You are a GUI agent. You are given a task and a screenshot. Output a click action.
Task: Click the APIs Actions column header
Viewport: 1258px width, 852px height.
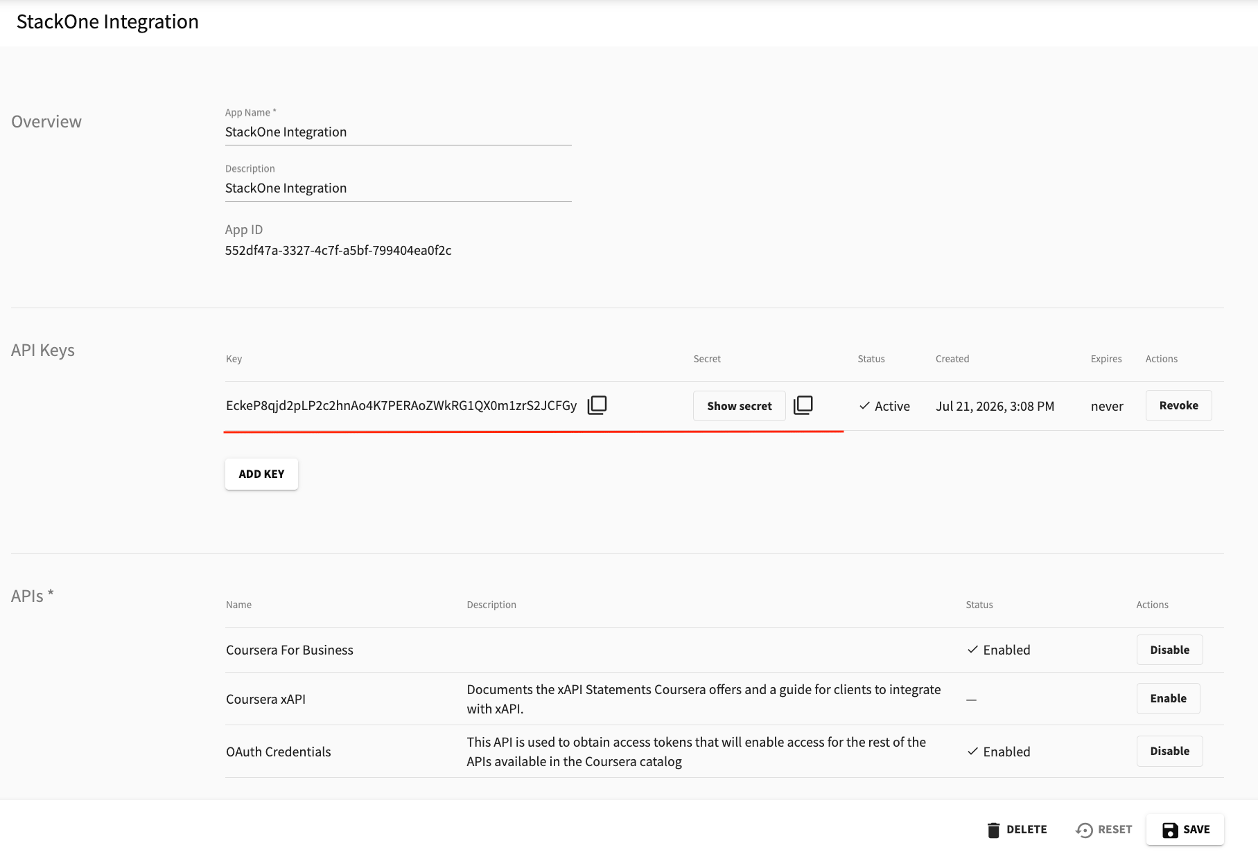point(1152,605)
